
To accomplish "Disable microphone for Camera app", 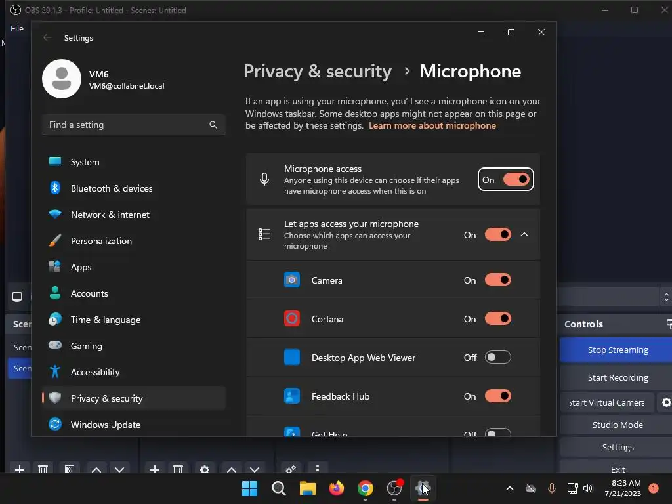I will pos(497,280).
